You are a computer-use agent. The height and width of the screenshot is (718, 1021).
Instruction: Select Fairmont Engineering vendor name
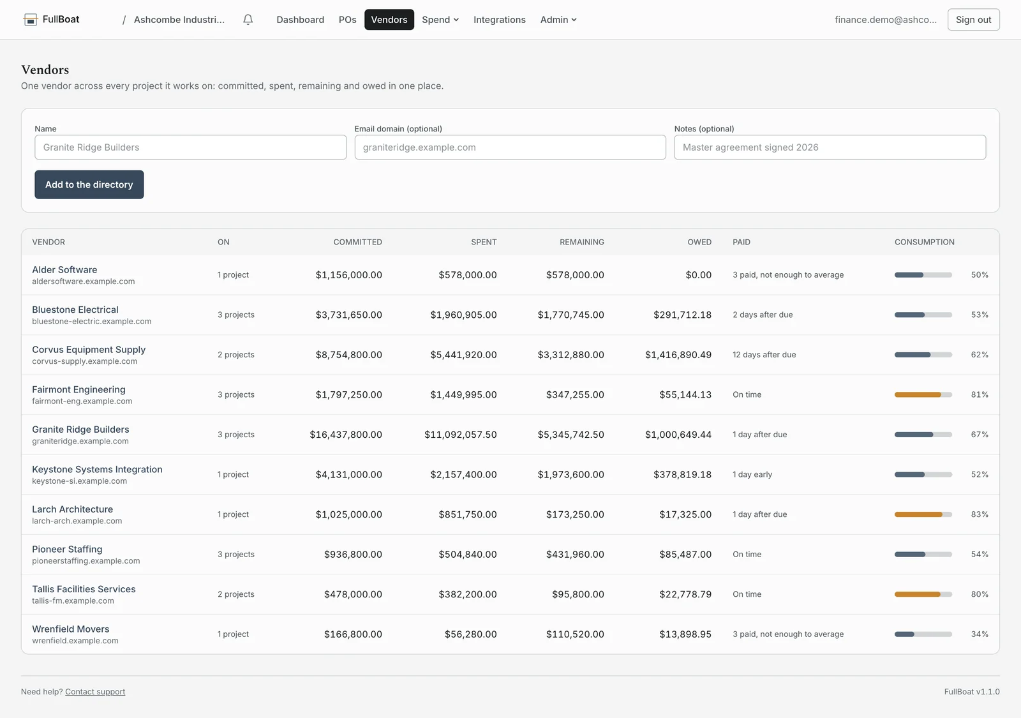coord(78,389)
